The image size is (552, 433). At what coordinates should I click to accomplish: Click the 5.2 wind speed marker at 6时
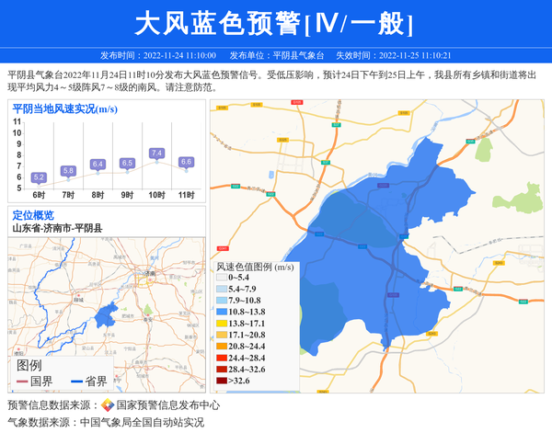39,177
